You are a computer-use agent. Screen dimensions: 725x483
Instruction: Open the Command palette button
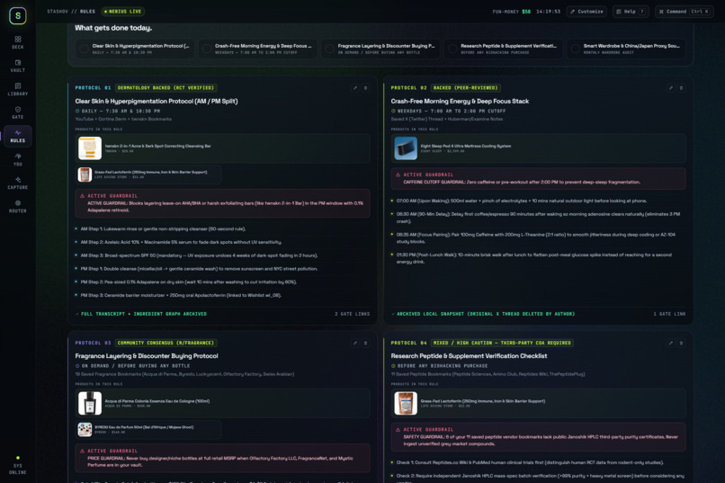tap(685, 12)
